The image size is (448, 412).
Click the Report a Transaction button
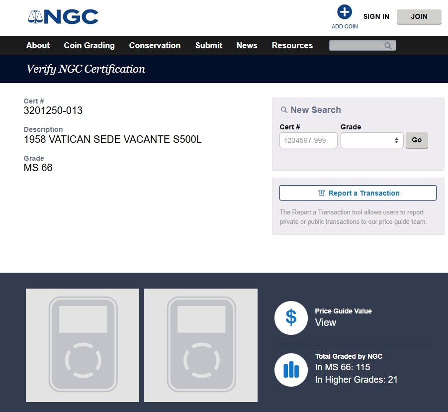click(x=358, y=193)
